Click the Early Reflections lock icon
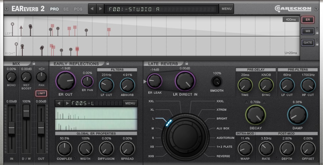This screenshot has height=165, width=323. point(108,64)
